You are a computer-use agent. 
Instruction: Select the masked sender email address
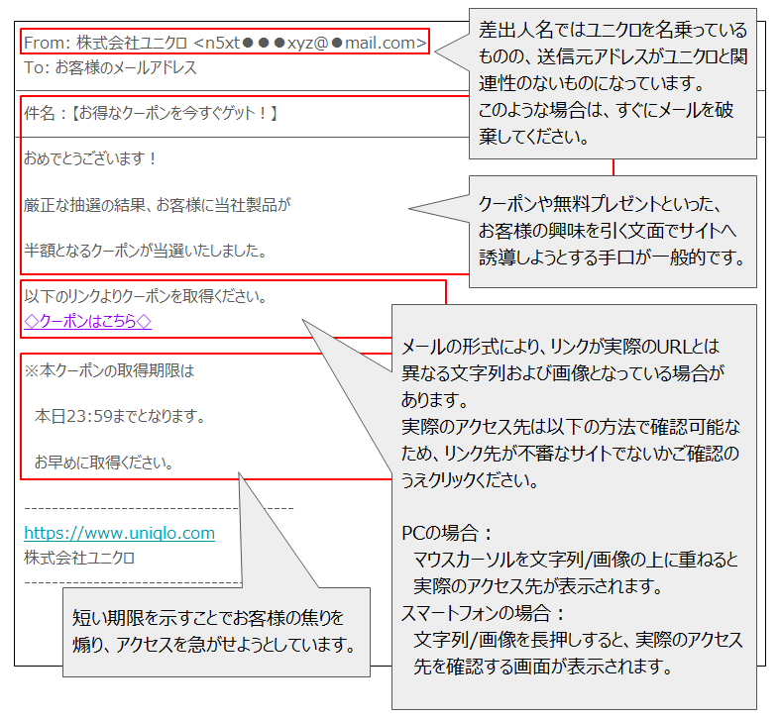(310, 43)
